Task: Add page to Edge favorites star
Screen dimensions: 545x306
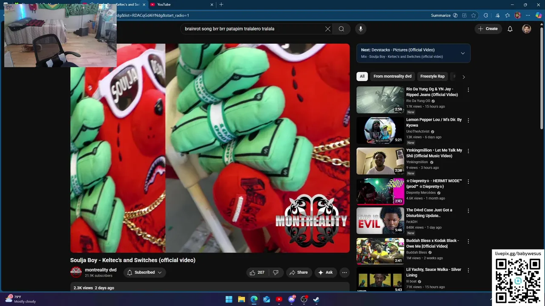Action: 473,15
